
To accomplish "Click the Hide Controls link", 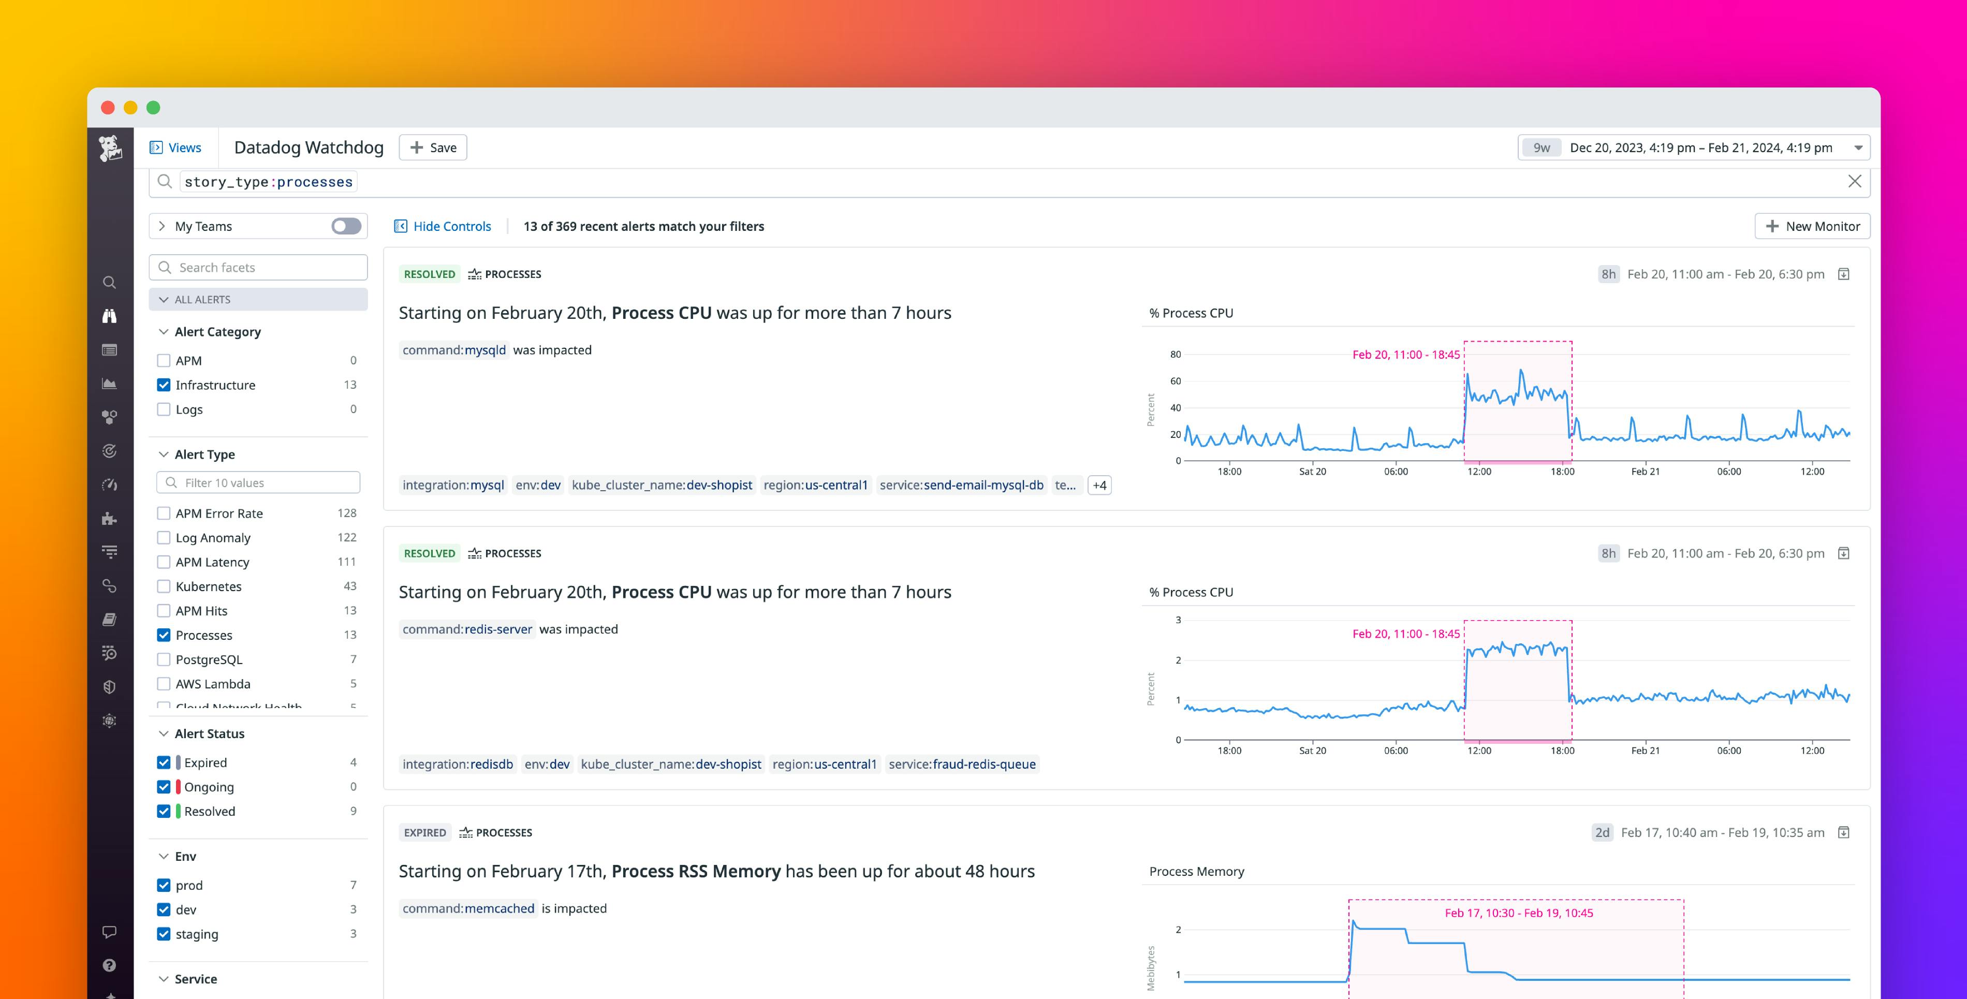I will [443, 226].
